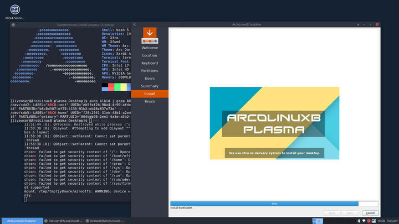Select the Finish step in sidebar
The width and height of the screenshot is (399, 224).
(x=150, y=101)
